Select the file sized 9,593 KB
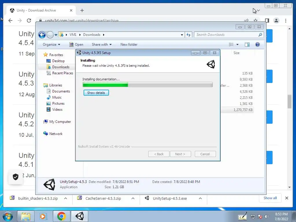 click(x=246, y=79)
